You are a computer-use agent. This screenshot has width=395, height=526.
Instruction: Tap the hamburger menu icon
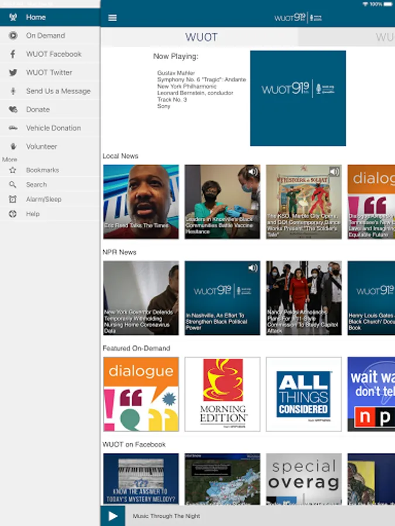point(112,18)
